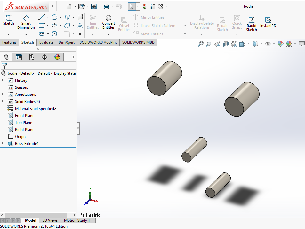Open Hide/Show Items eye icon
The width and height of the screenshot is (305, 229).
pyautogui.click(x=268, y=44)
